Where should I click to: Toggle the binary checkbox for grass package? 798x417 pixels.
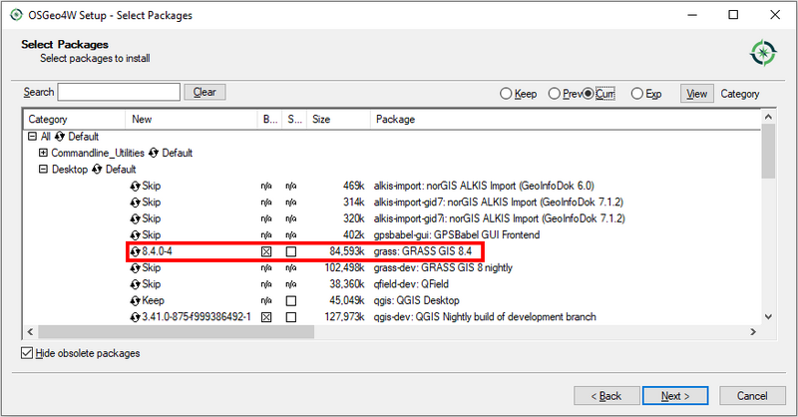tap(266, 251)
